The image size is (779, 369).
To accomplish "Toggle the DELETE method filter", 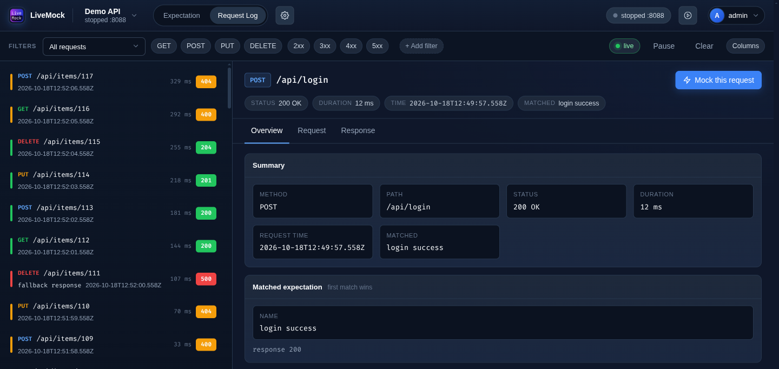I will (x=263, y=46).
